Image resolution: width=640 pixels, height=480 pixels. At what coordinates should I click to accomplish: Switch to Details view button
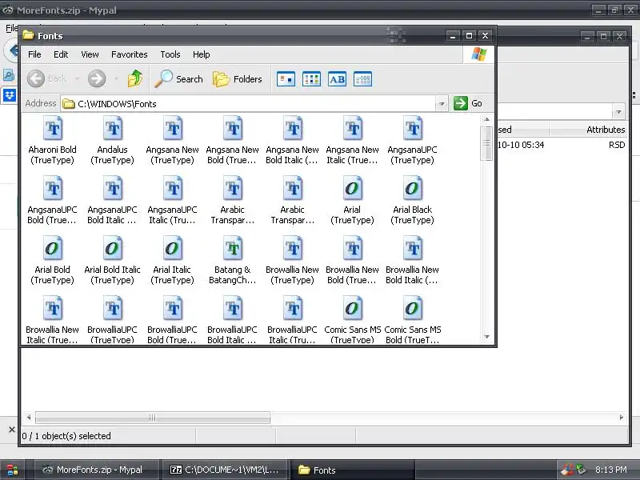coord(363,79)
